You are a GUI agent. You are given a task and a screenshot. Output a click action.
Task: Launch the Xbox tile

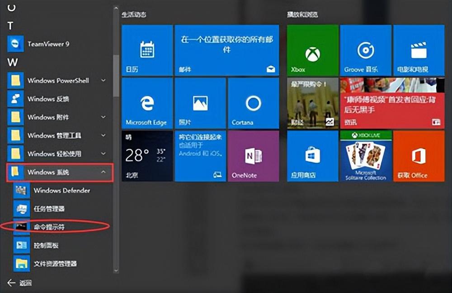click(x=313, y=50)
